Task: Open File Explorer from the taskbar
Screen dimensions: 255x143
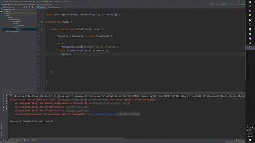Action: coord(250,15)
